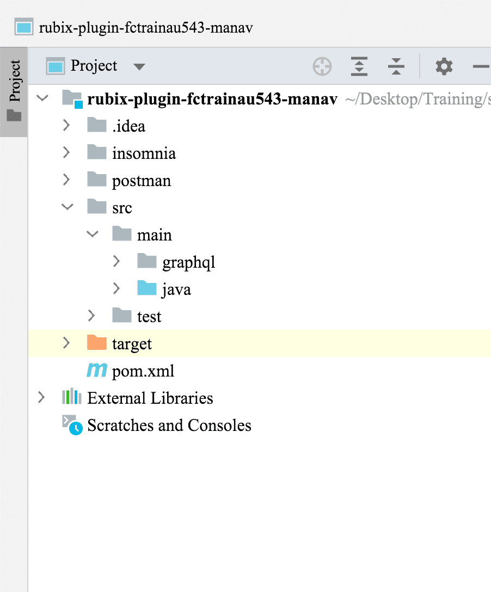Click the blue java source folder icon
This screenshot has height=592, width=491.
point(147,289)
